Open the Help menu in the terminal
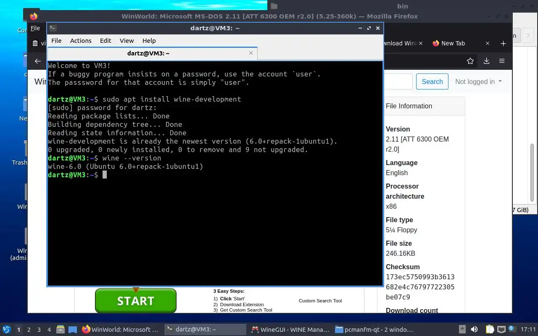538x336 pixels. coord(149,41)
